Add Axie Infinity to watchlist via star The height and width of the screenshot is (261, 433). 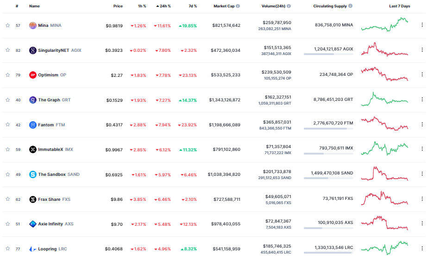[7, 224]
